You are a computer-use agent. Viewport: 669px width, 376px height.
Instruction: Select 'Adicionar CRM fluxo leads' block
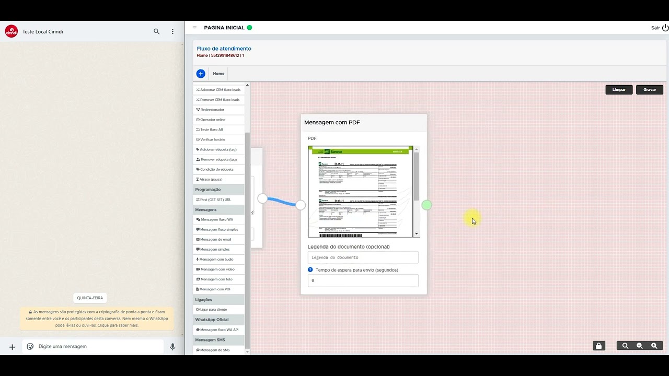tap(218, 90)
